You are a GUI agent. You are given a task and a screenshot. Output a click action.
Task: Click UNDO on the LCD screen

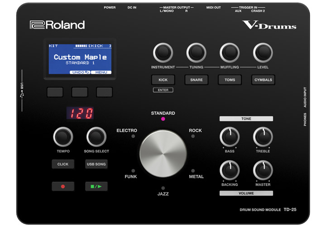(x=80, y=72)
